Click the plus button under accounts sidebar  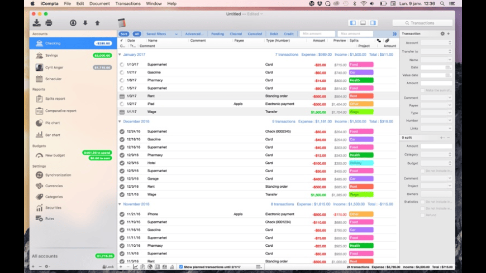[x=33, y=266]
